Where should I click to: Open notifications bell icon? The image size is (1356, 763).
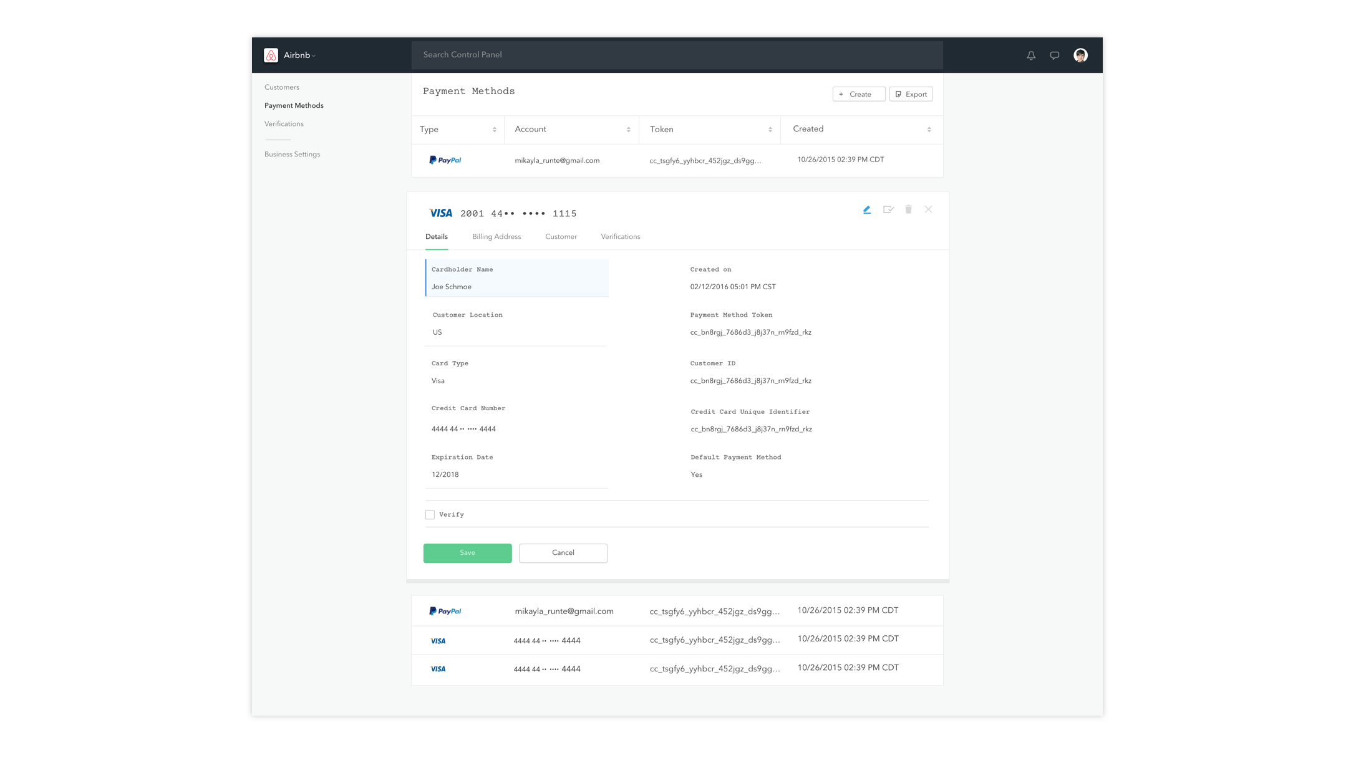pyautogui.click(x=1031, y=55)
